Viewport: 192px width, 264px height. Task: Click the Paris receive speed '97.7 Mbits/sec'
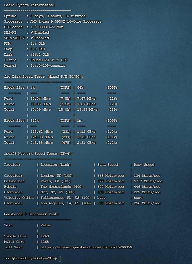(x=148, y=181)
